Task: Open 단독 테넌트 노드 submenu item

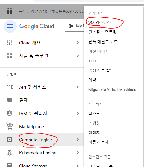Action: [103, 41]
